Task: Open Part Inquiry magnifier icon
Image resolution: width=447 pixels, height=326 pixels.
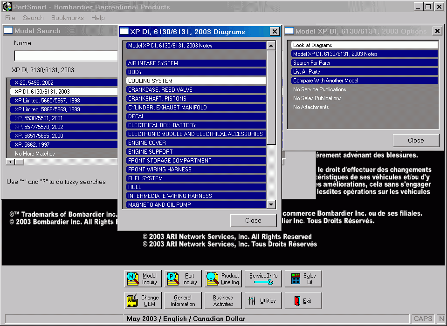Action: point(173,278)
